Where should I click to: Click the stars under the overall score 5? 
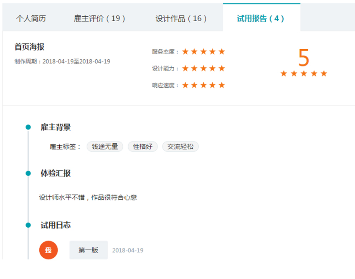304,74
